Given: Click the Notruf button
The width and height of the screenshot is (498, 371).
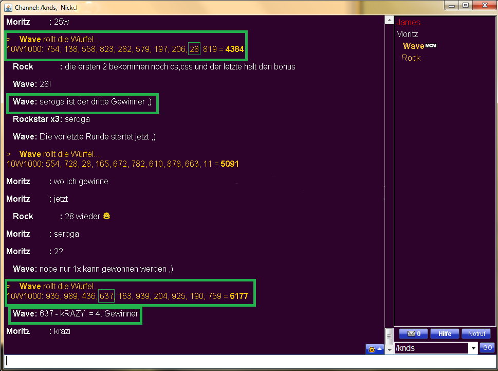Looking at the screenshot, I should coord(476,334).
